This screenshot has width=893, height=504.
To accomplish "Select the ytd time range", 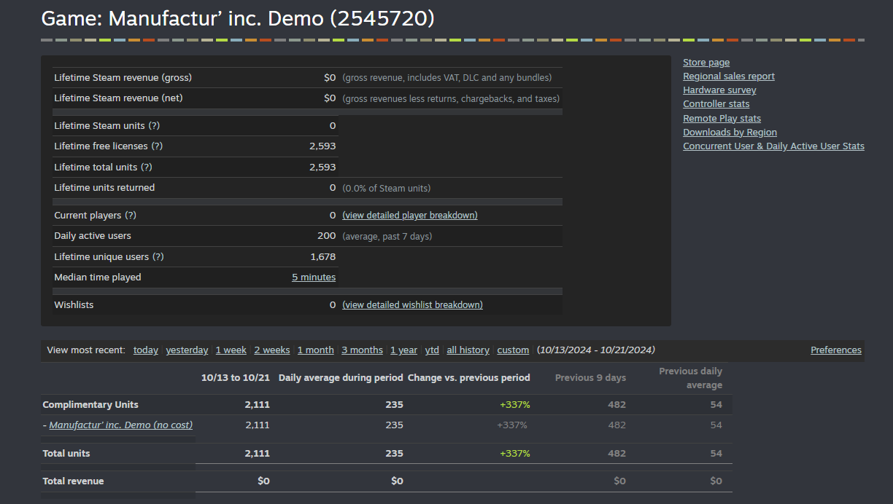I will pyautogui.click(x=432, y=350).
